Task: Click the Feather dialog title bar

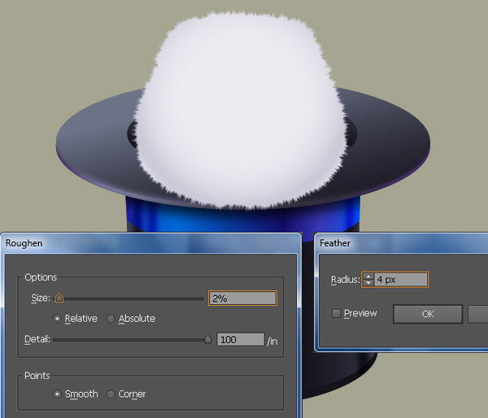Action: tap(402, 243)
